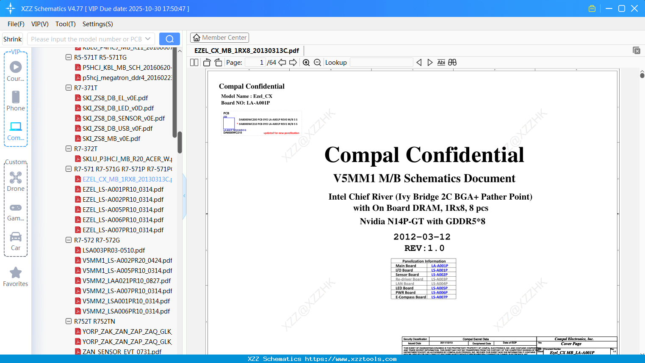Focus the model number or PCB search field
The height and width of the screenshot is (363, 645).
(x=86, y=39)
